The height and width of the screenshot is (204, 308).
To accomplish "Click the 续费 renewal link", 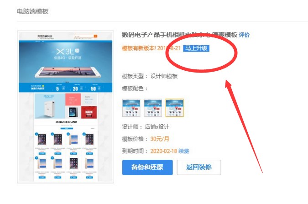I will [x=184, y=151].
